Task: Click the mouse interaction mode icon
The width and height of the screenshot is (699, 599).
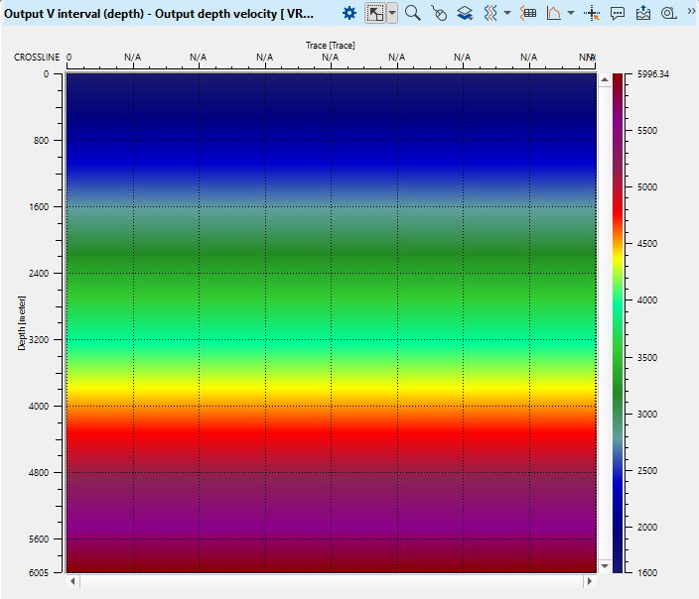Action: (439, 13)
